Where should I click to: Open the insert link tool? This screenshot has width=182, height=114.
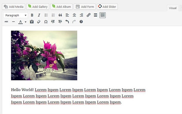[x=88, y=15]
